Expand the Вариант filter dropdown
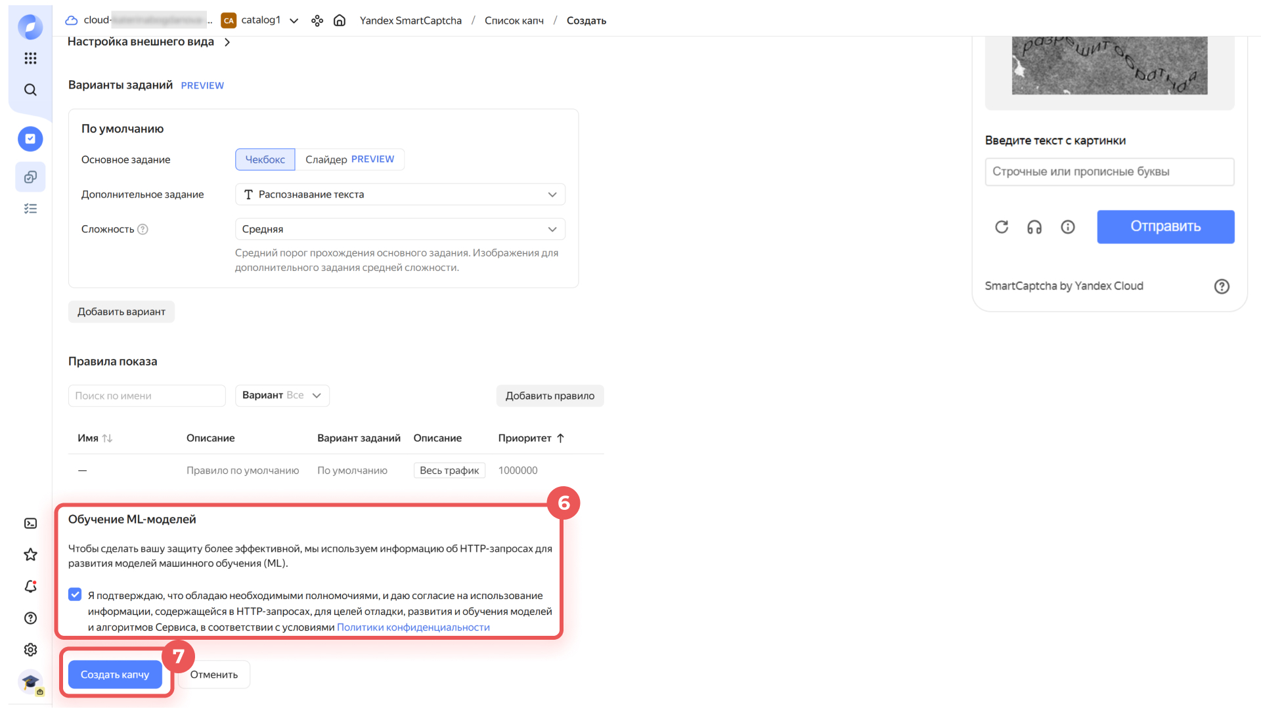The image size is (1261, 708). pos(282,396)
